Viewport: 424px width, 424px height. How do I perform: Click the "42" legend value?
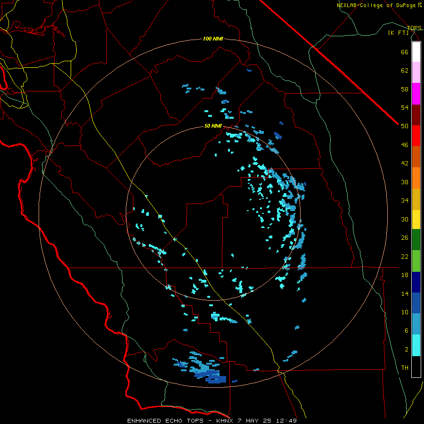[x=405, y=163]
